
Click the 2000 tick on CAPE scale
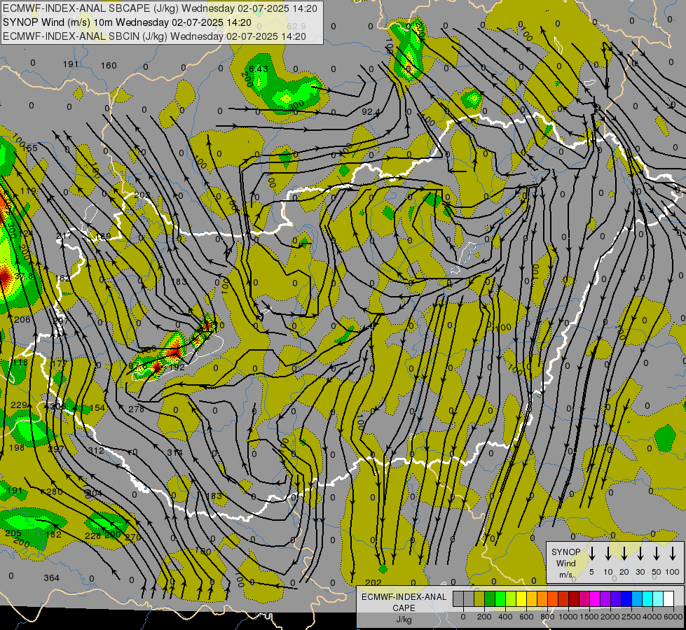610,617
